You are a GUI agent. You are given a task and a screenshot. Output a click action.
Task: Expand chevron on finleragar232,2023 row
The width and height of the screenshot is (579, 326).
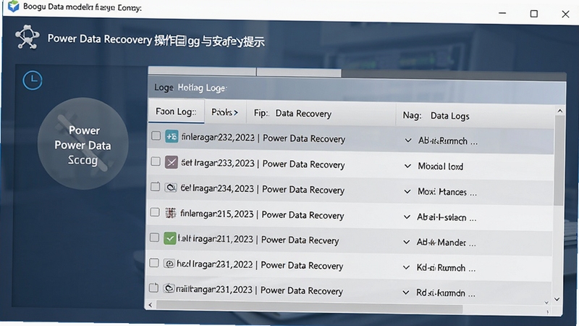[408, 141]
